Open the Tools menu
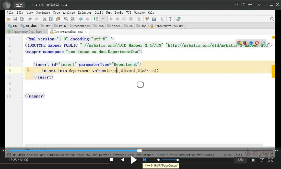This screenshot has width=281, height=169. [x=119, y=13]
